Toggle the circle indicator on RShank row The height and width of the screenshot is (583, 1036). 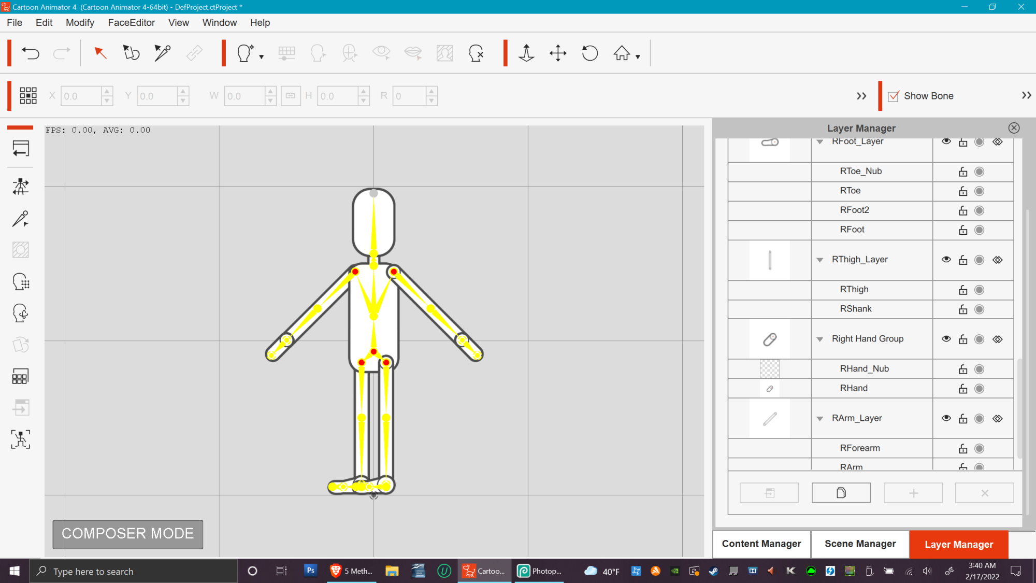(x=979, y=309)
